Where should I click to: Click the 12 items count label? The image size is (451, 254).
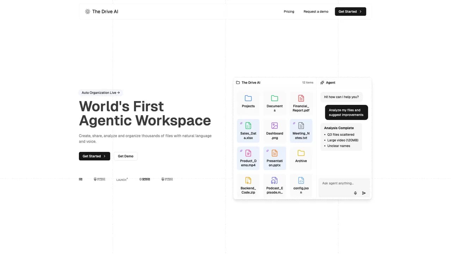pyautogui.click(x=308, y=83)
